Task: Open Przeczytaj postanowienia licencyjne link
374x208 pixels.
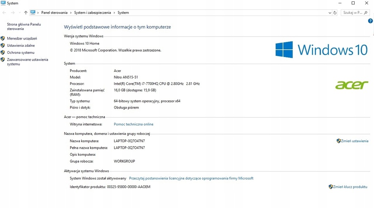Action: [x=191, y=178]
